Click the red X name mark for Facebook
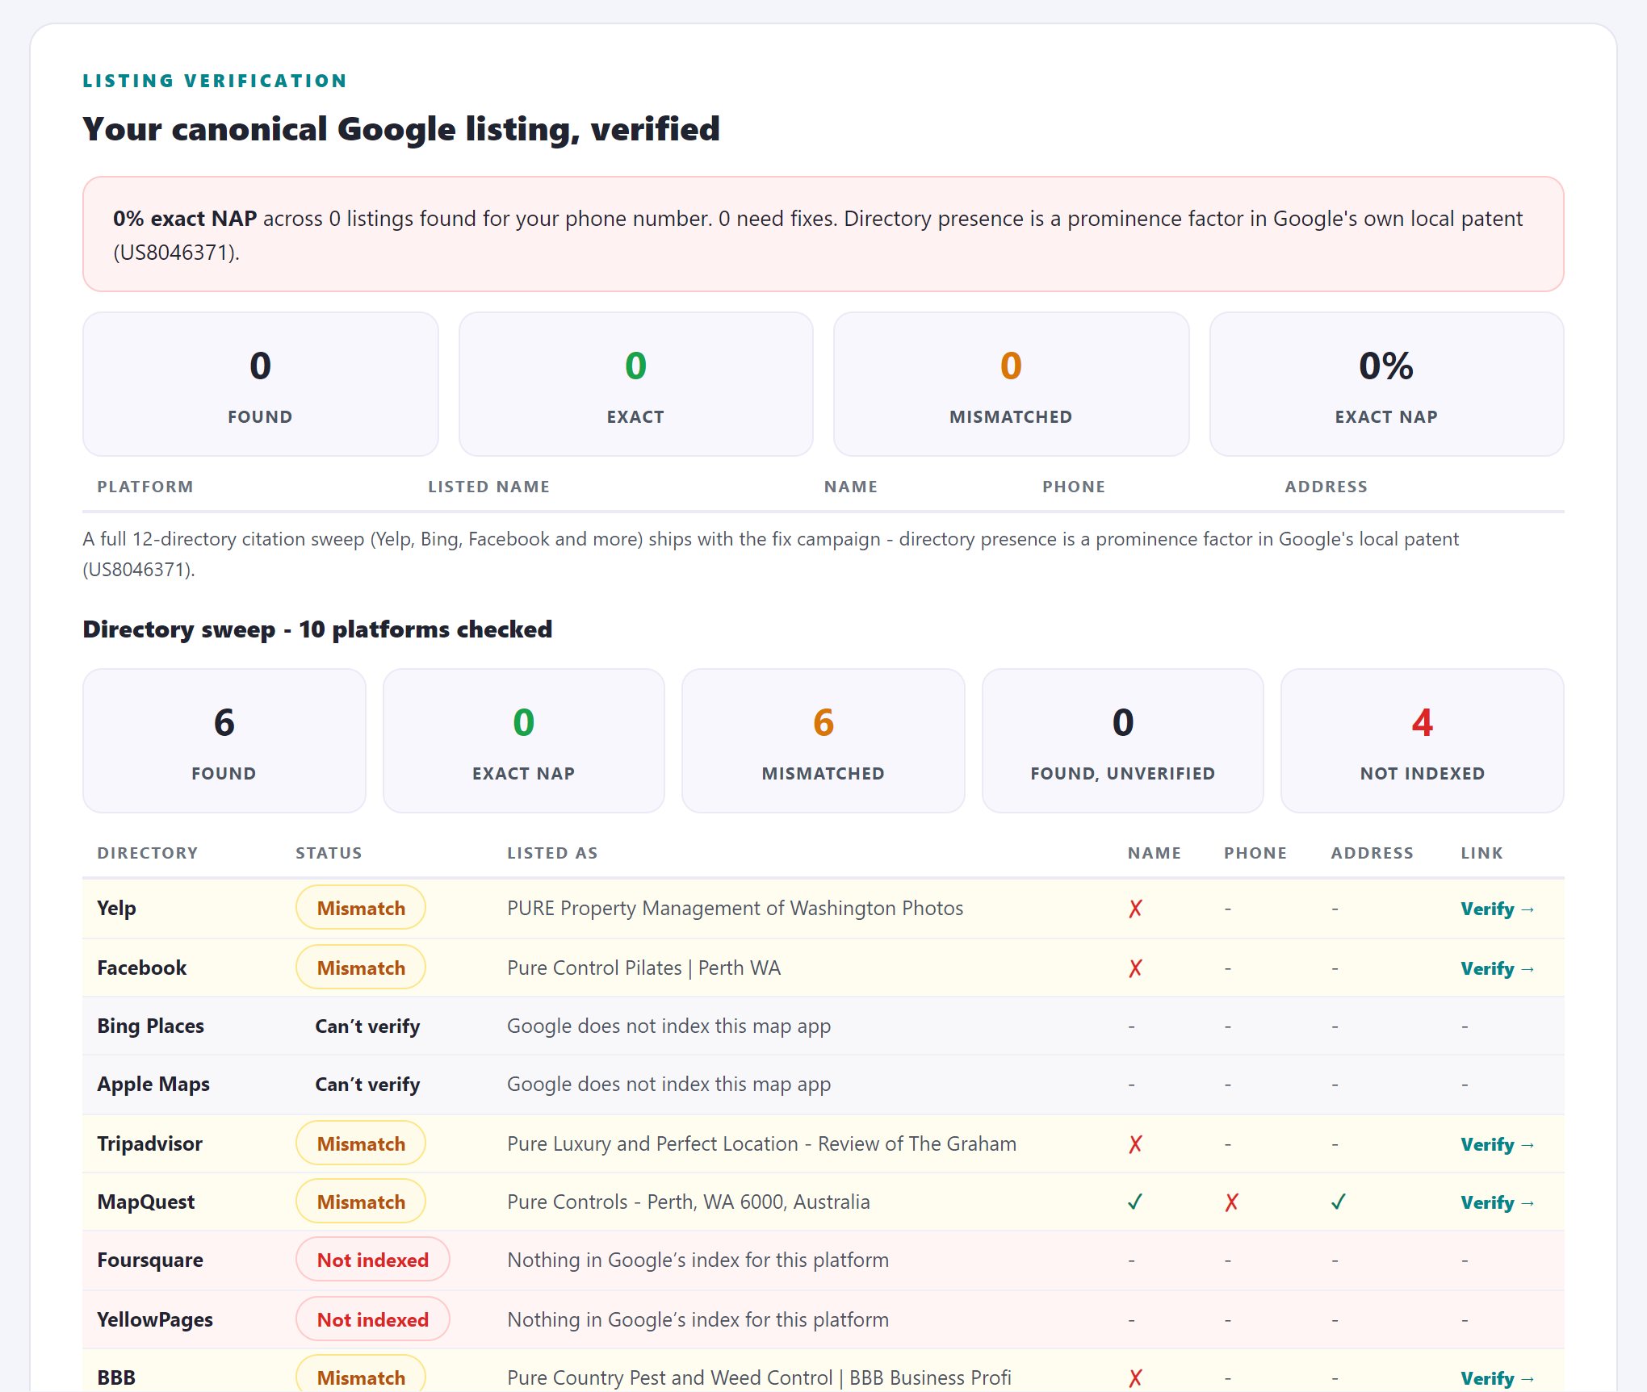Image resolution: width=1647 pixels, height=1392 pixels. point(1135,968)
